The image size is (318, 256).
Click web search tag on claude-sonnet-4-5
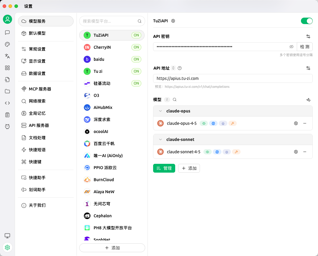tap(217, 152)
